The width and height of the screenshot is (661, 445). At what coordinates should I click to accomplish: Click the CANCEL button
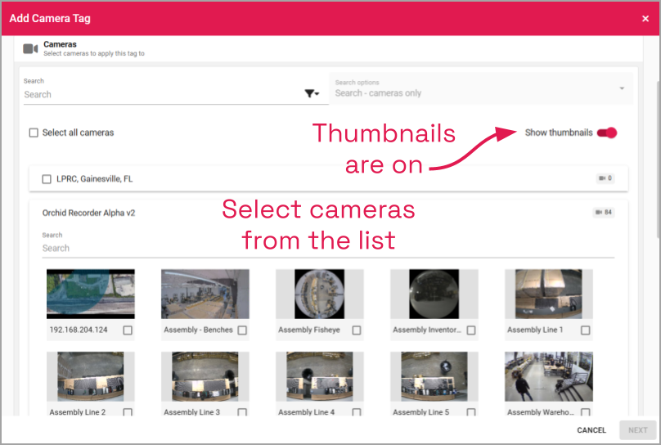pos(591,430)
